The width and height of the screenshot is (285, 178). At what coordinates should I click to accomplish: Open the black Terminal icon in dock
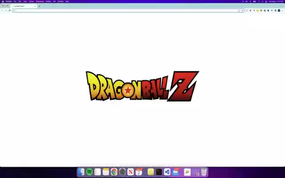[x=159, y=172]
